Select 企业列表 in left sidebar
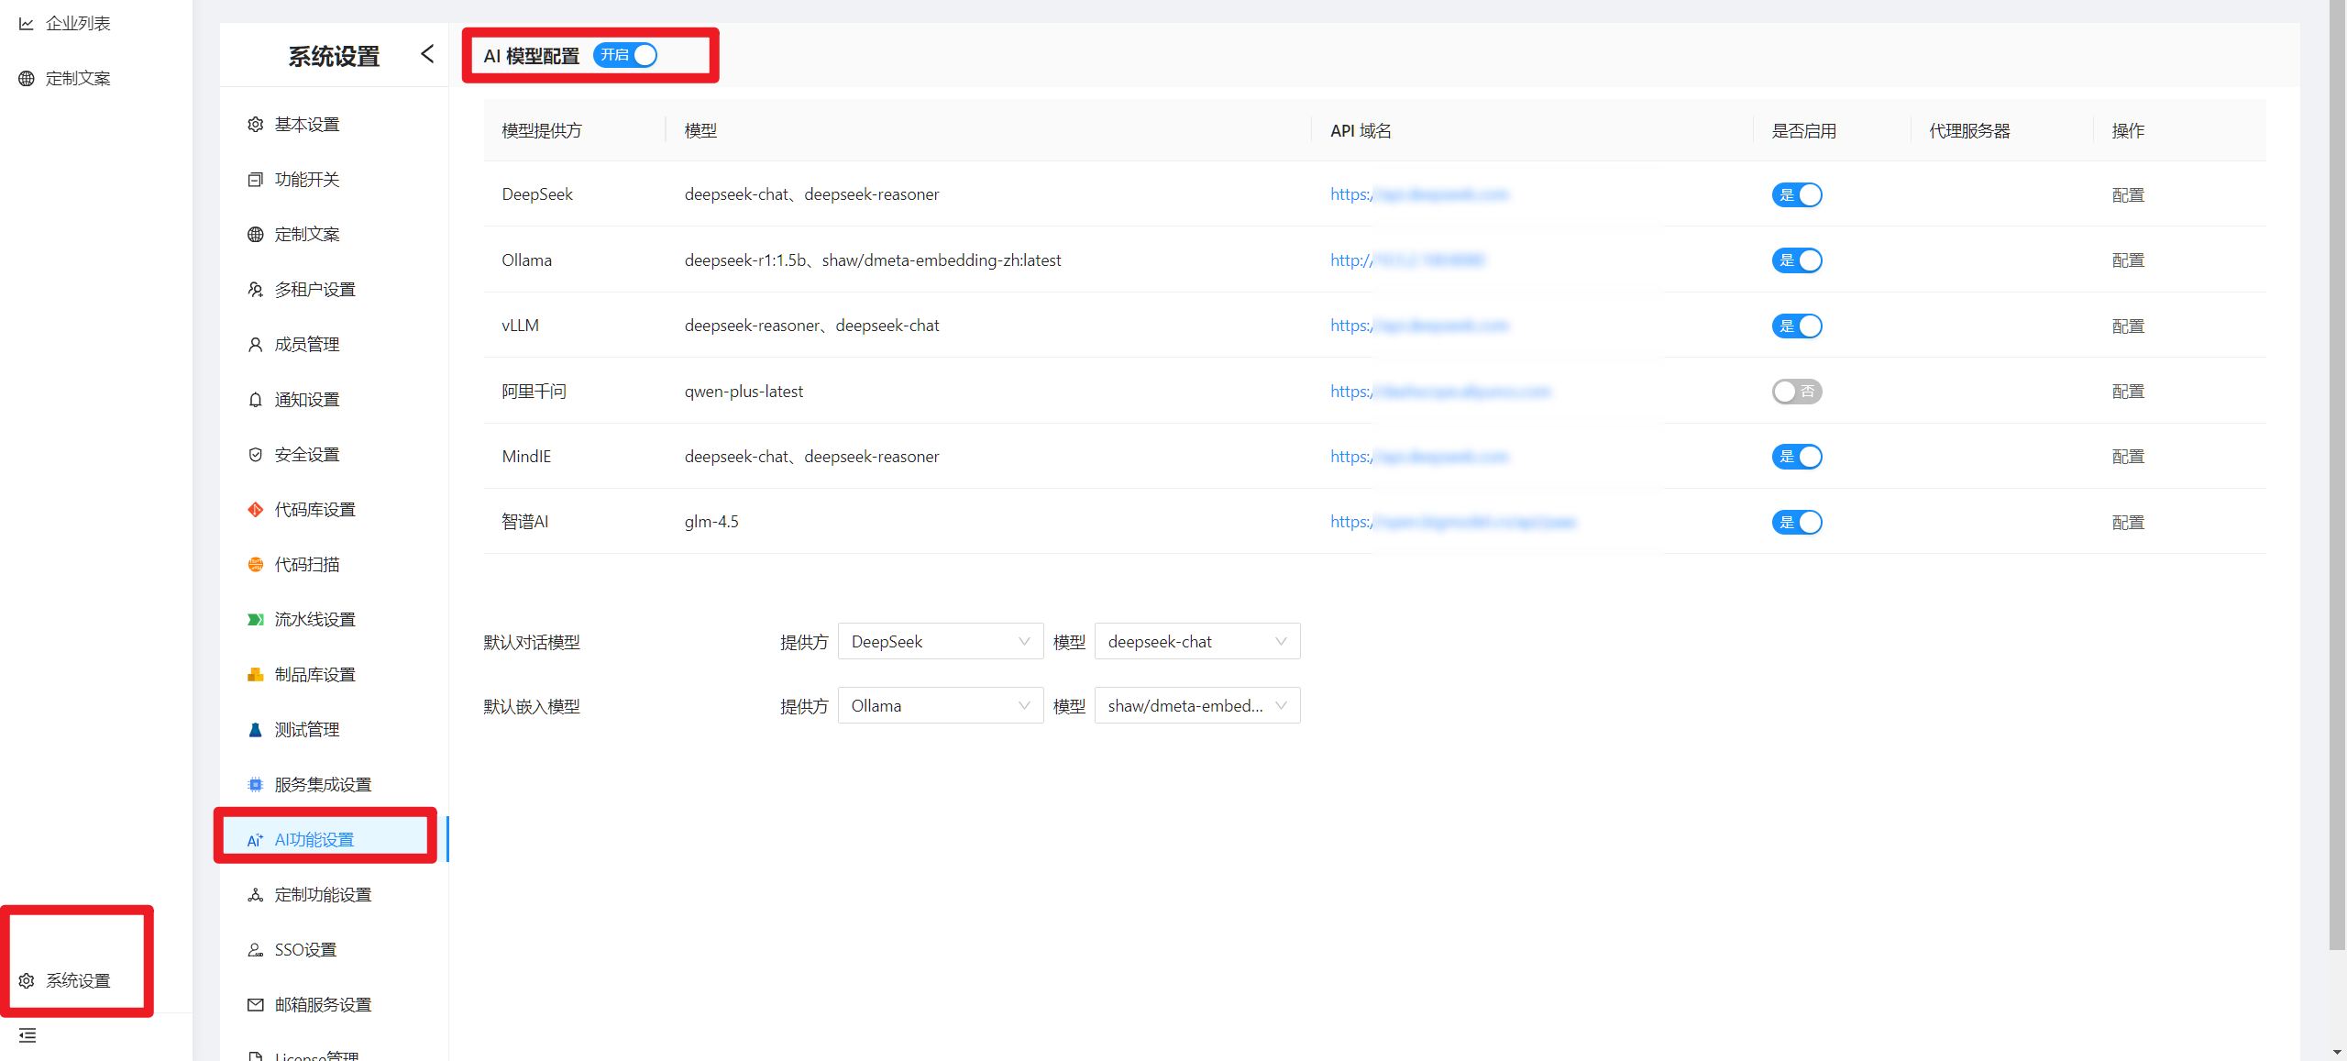The image size is (2347, 1061). coord(78,24)
